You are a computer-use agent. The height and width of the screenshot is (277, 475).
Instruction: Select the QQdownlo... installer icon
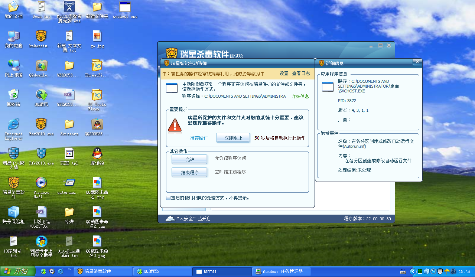coord(41,68)
